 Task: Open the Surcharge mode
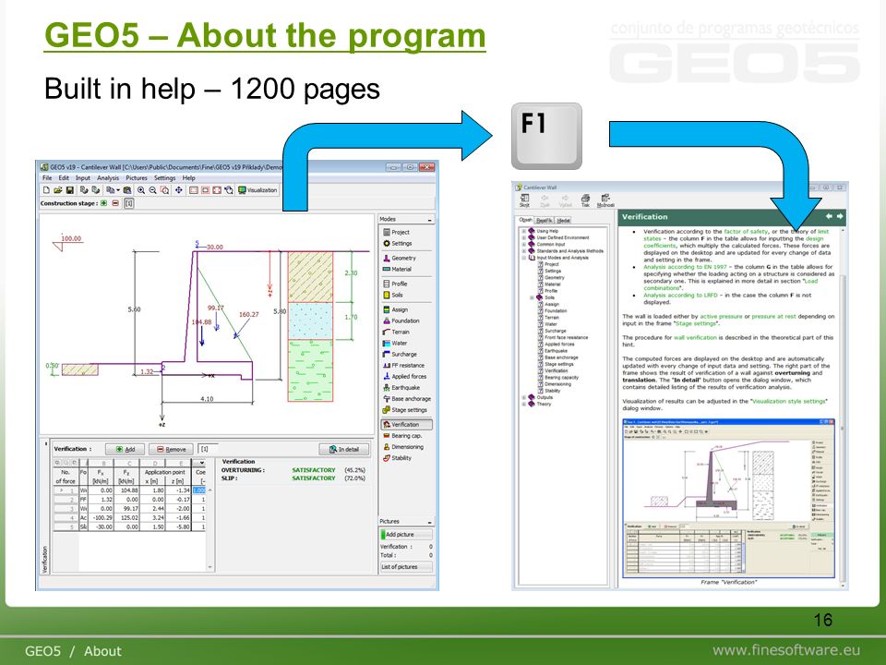coord(400,355)
